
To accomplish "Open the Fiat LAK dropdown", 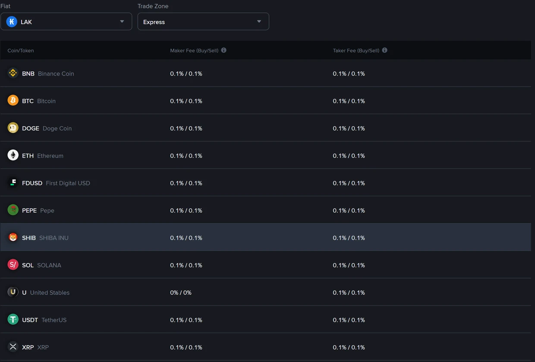I will pyautogui.click(x=66, y=22).
